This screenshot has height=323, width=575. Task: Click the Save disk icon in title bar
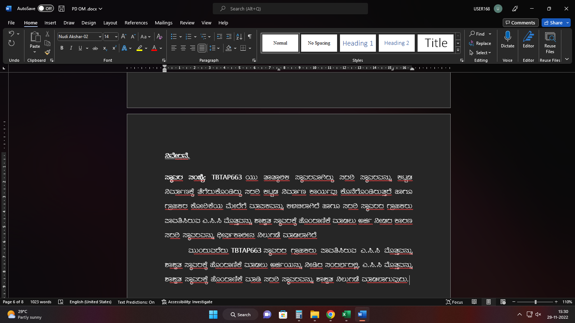coord(61,9)
